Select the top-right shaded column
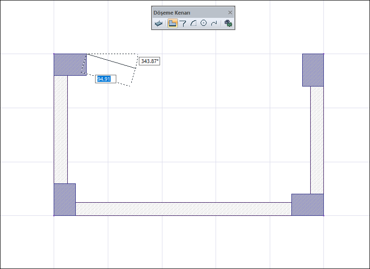This screenshot has width=370, height=269. click(x=313, y=70)
